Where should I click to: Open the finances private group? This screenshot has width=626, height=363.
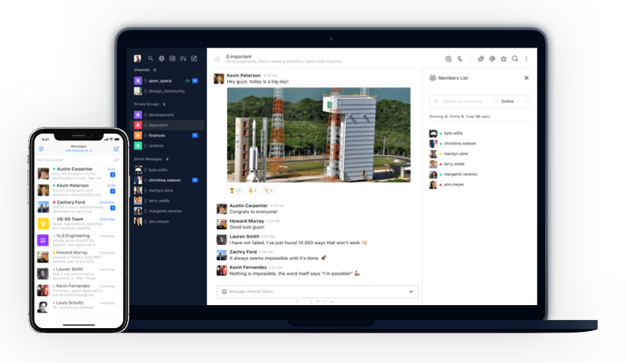pyautogui.click(x=157, y=135)
